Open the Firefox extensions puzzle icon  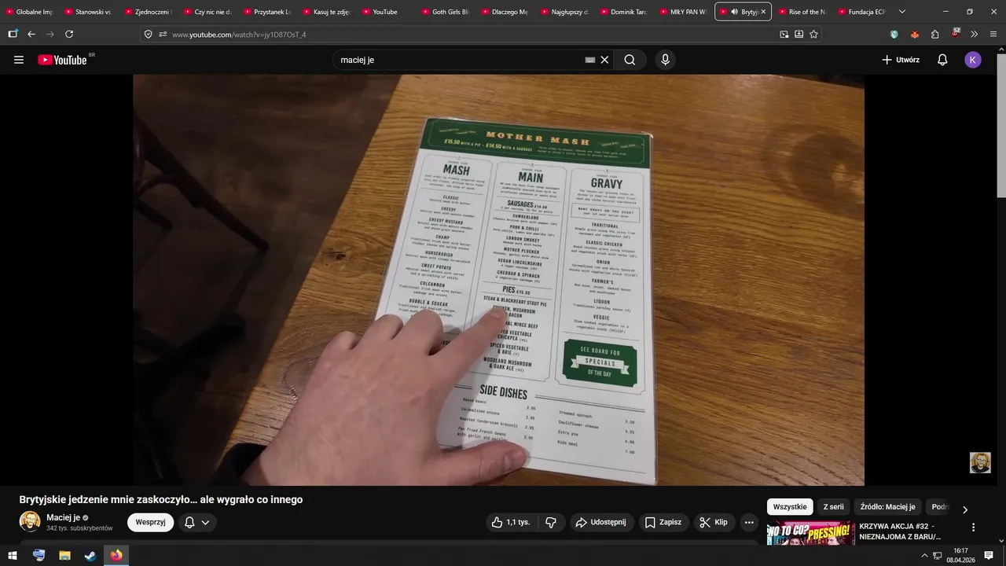click(x=935, y=34)
